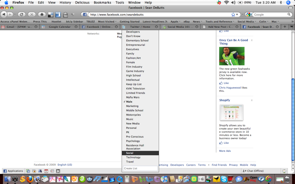This screenshot has height=184, width=295.
Task: Uncheck the Male friend list
Action: [140, 102]
